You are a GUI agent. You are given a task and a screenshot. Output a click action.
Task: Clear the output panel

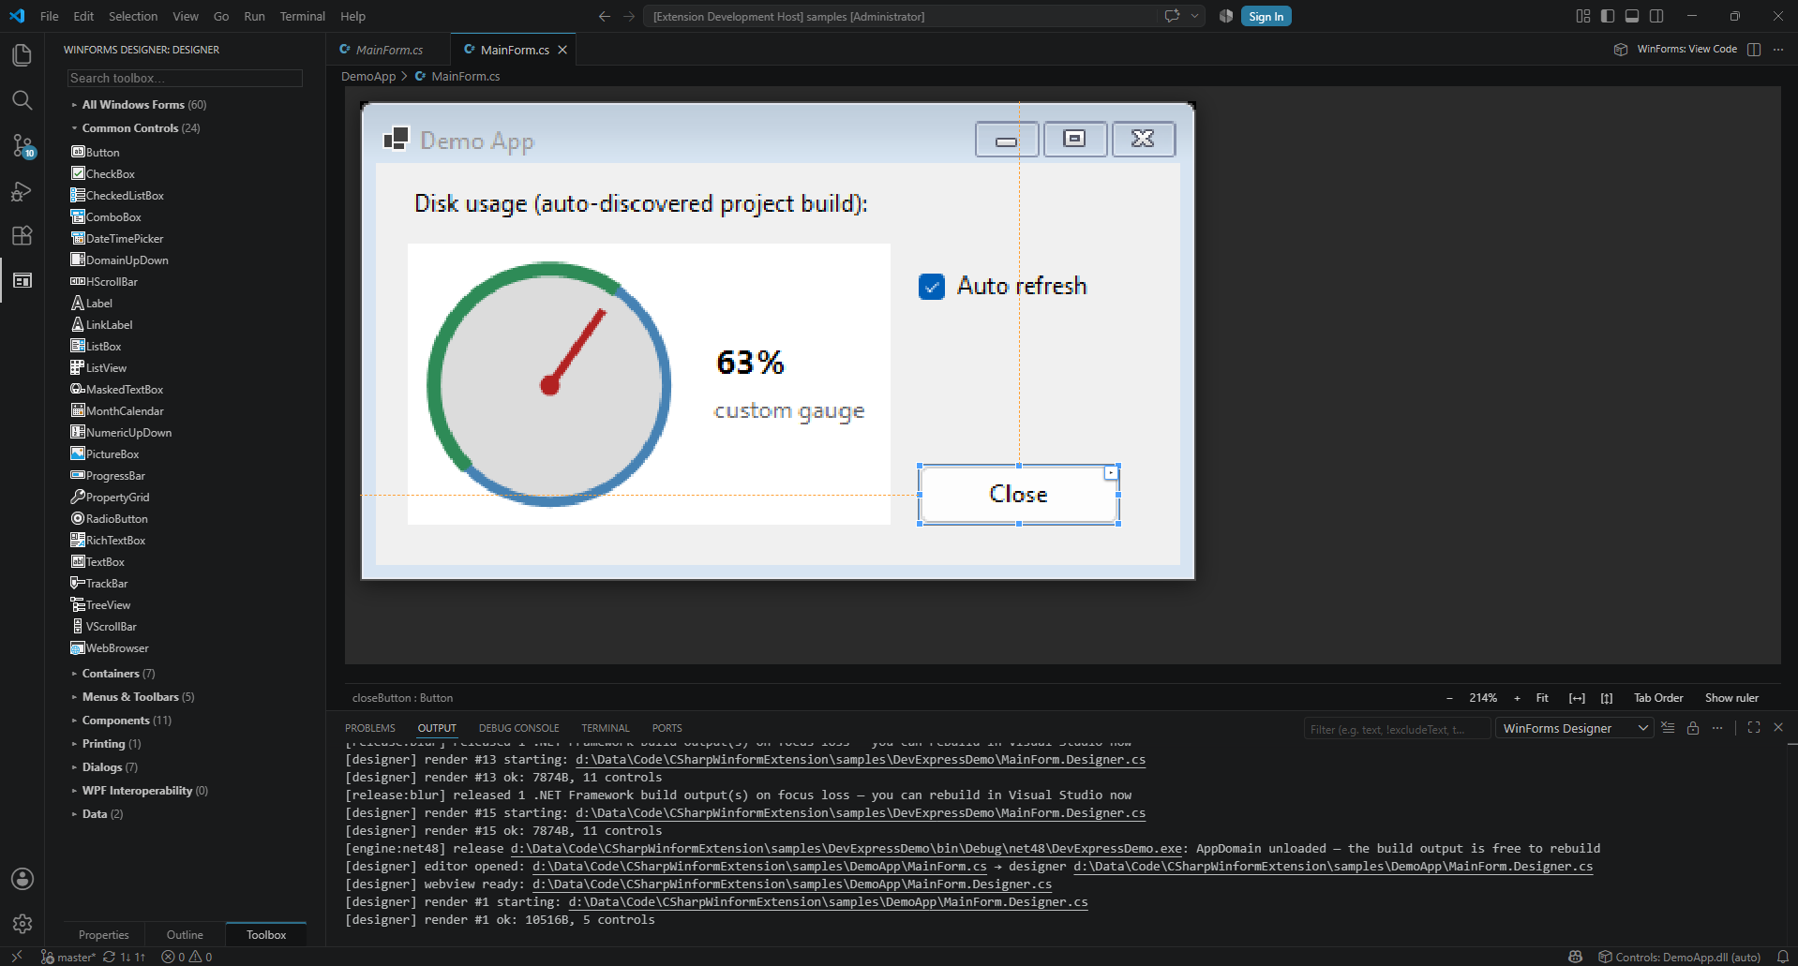click(1668, 728)
